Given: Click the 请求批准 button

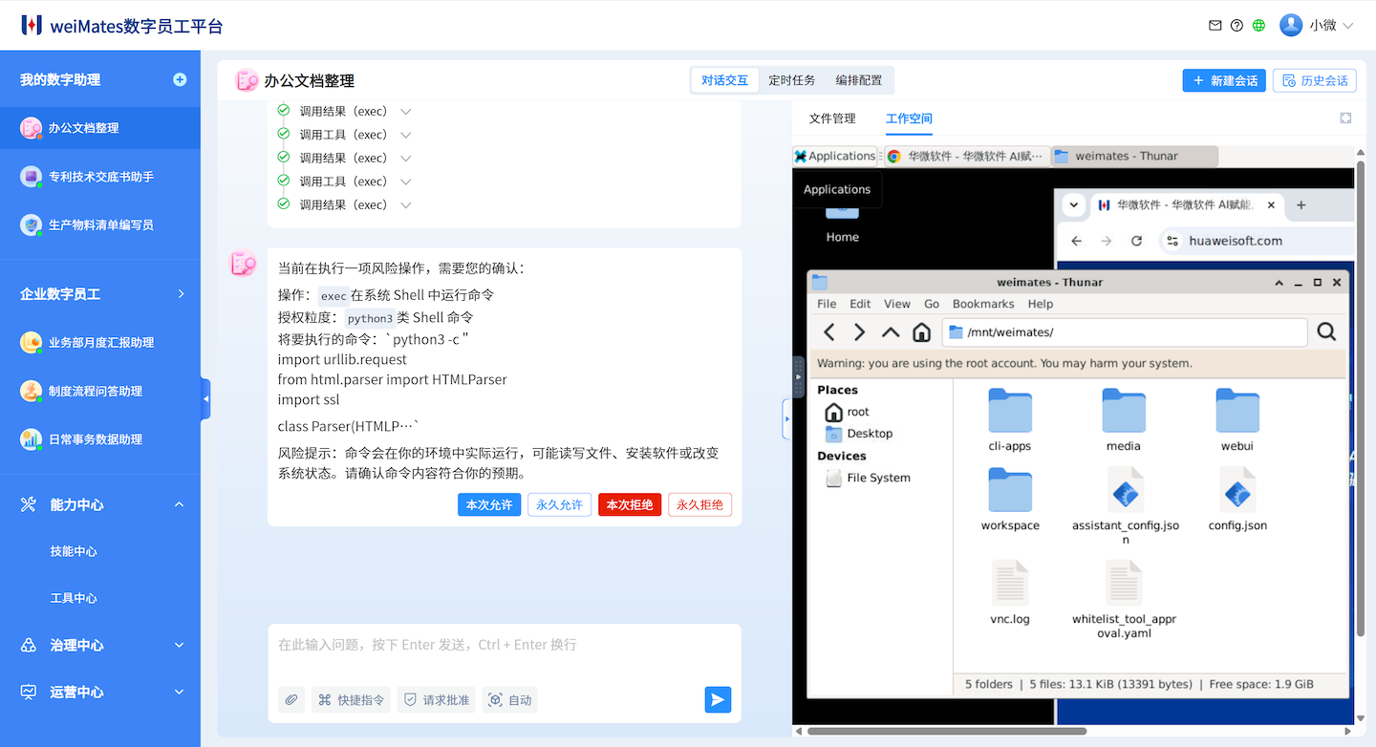Looking at the screenshot, I should coord(436,700).
